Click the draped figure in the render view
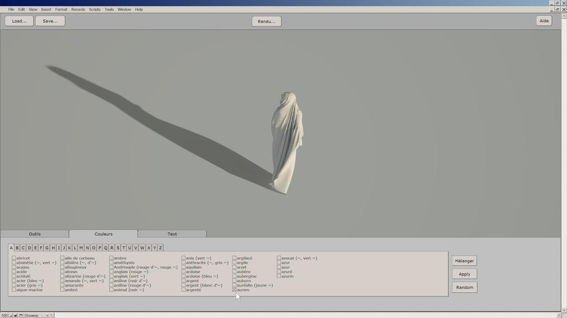This screenshot has height=318, width=567. click(287, 141)
